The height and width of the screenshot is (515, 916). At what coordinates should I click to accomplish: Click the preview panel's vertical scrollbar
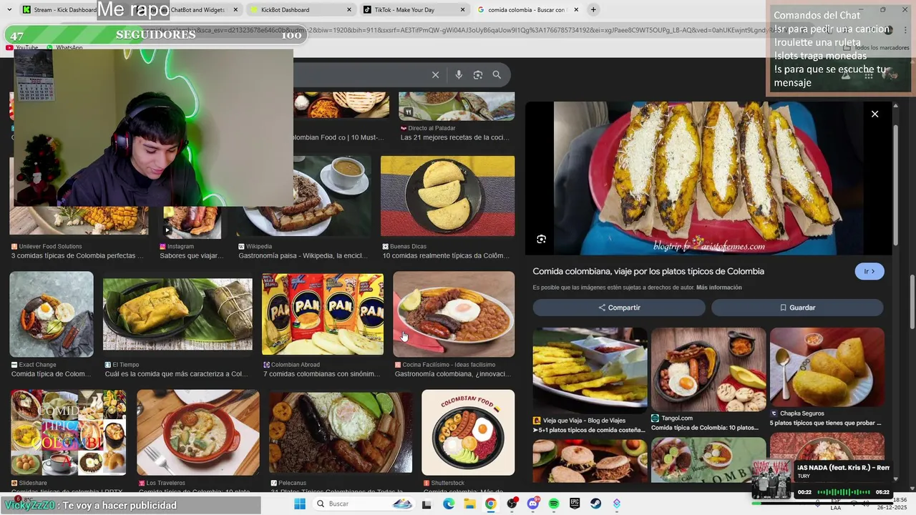tap(896, 186)
